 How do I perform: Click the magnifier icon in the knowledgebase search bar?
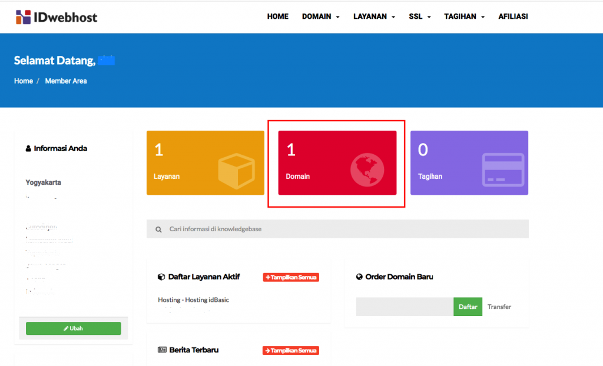tap(157, 228)
